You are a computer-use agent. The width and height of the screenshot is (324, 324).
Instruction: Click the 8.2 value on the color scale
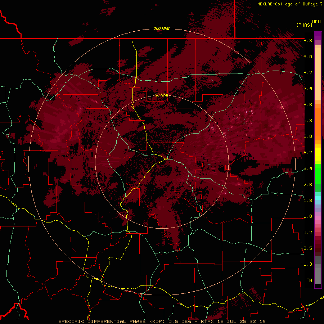pos(308,72)
